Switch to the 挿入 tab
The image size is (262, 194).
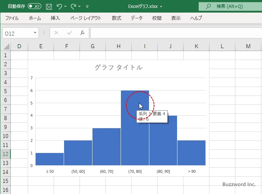tap(55, 18)
